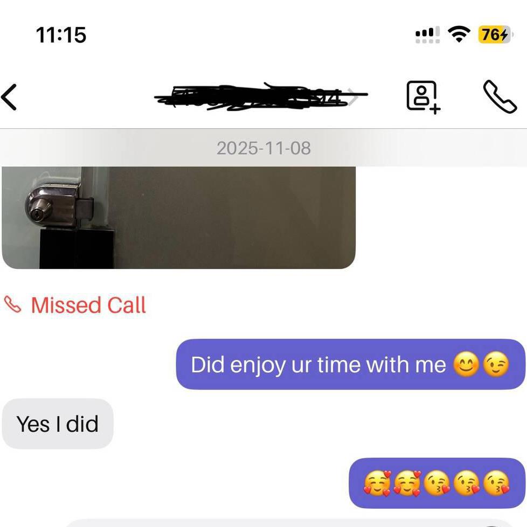Tap the add contact icon
The height and width of the screenshot is (527, 527).
click(x=423, y=97)
